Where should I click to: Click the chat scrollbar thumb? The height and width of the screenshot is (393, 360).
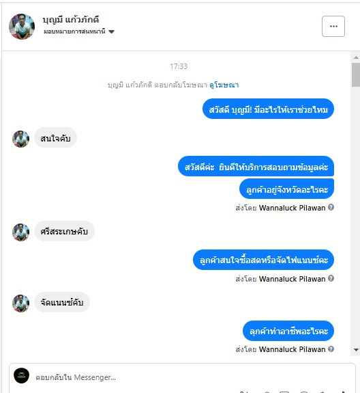coord(356,75)
